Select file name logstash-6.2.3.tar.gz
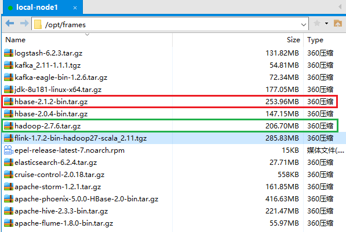Viewport: 346px width, 232px height. (49, 53)
